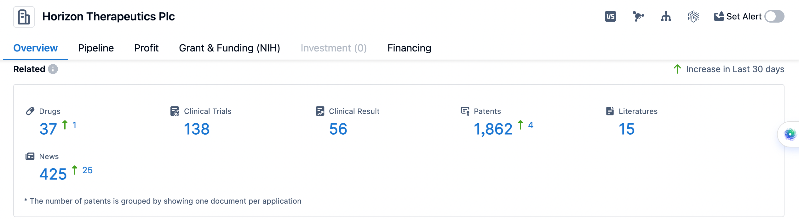This screenshot has height=219, width=799.
Task: Open the floating swirl assistant icon
Action: pos(790,134)
